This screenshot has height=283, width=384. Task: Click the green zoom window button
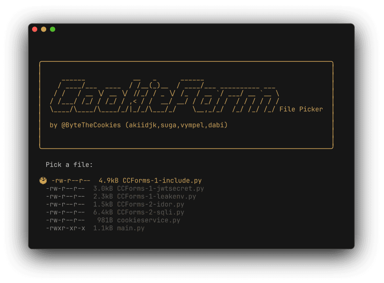53,29
